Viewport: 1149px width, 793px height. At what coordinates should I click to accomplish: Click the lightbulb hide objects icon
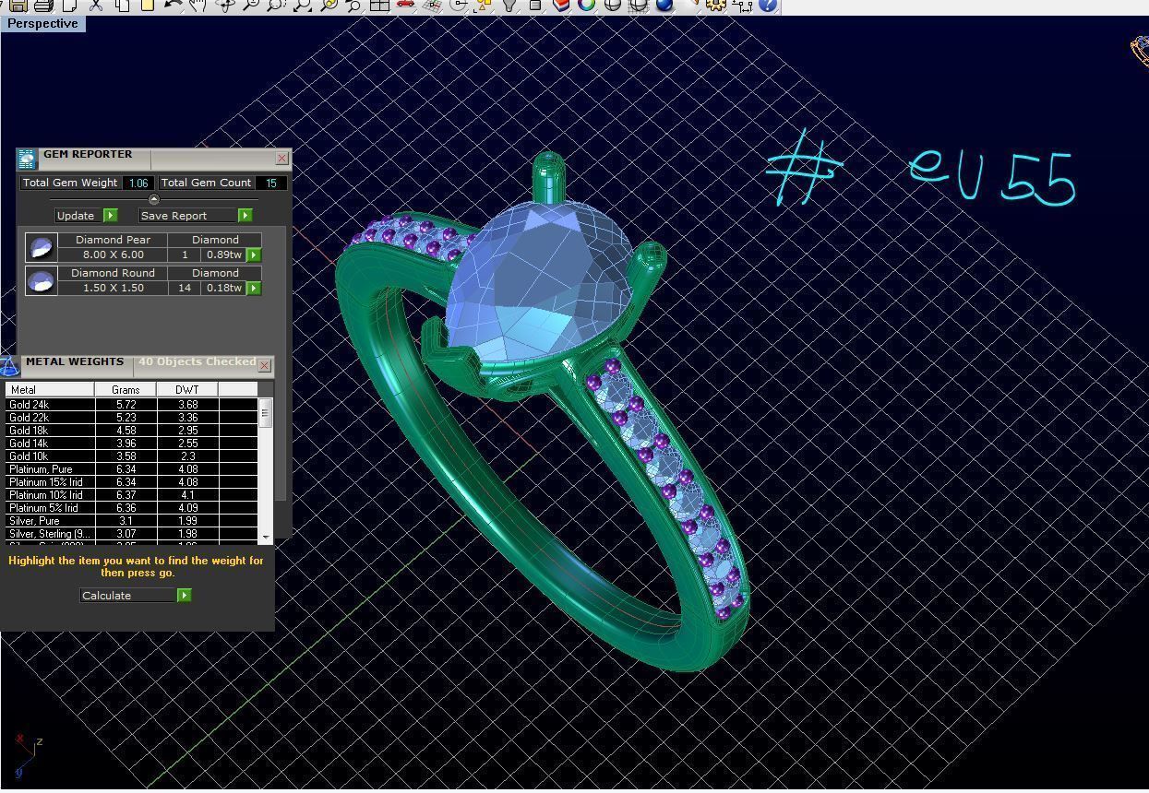[509, 5]
